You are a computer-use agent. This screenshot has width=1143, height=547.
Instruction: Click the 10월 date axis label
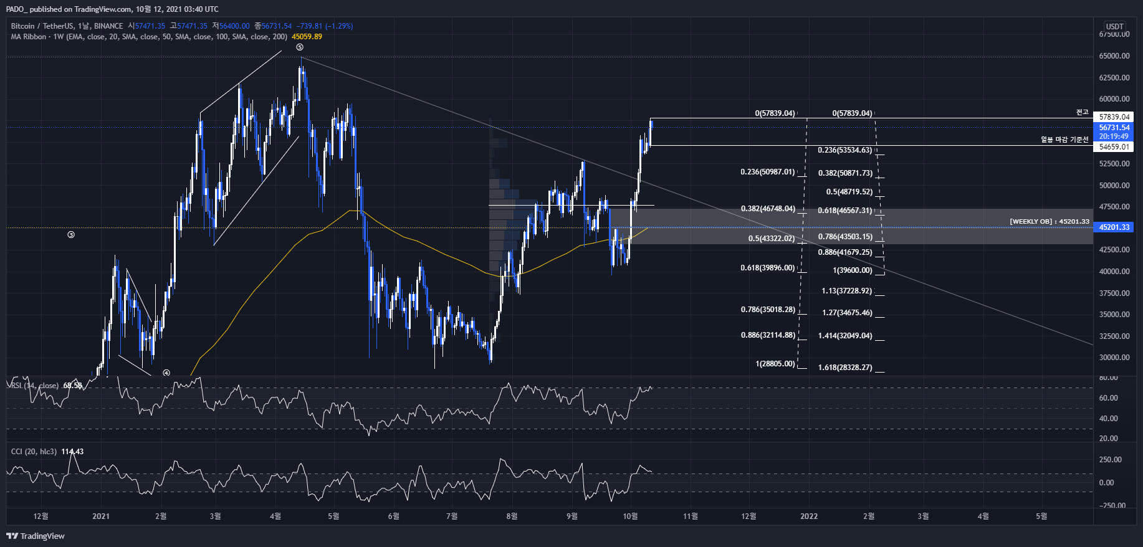pyautogui.click(x=630, y=516)
